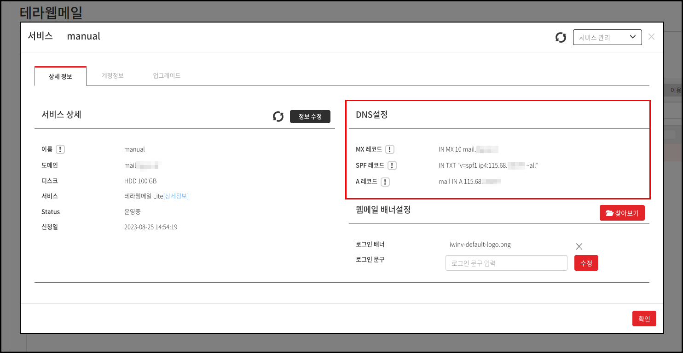Viewport: 683px width, 353px height.
Task: Click info icon beside MX 레코드
Action: (390, 149)
